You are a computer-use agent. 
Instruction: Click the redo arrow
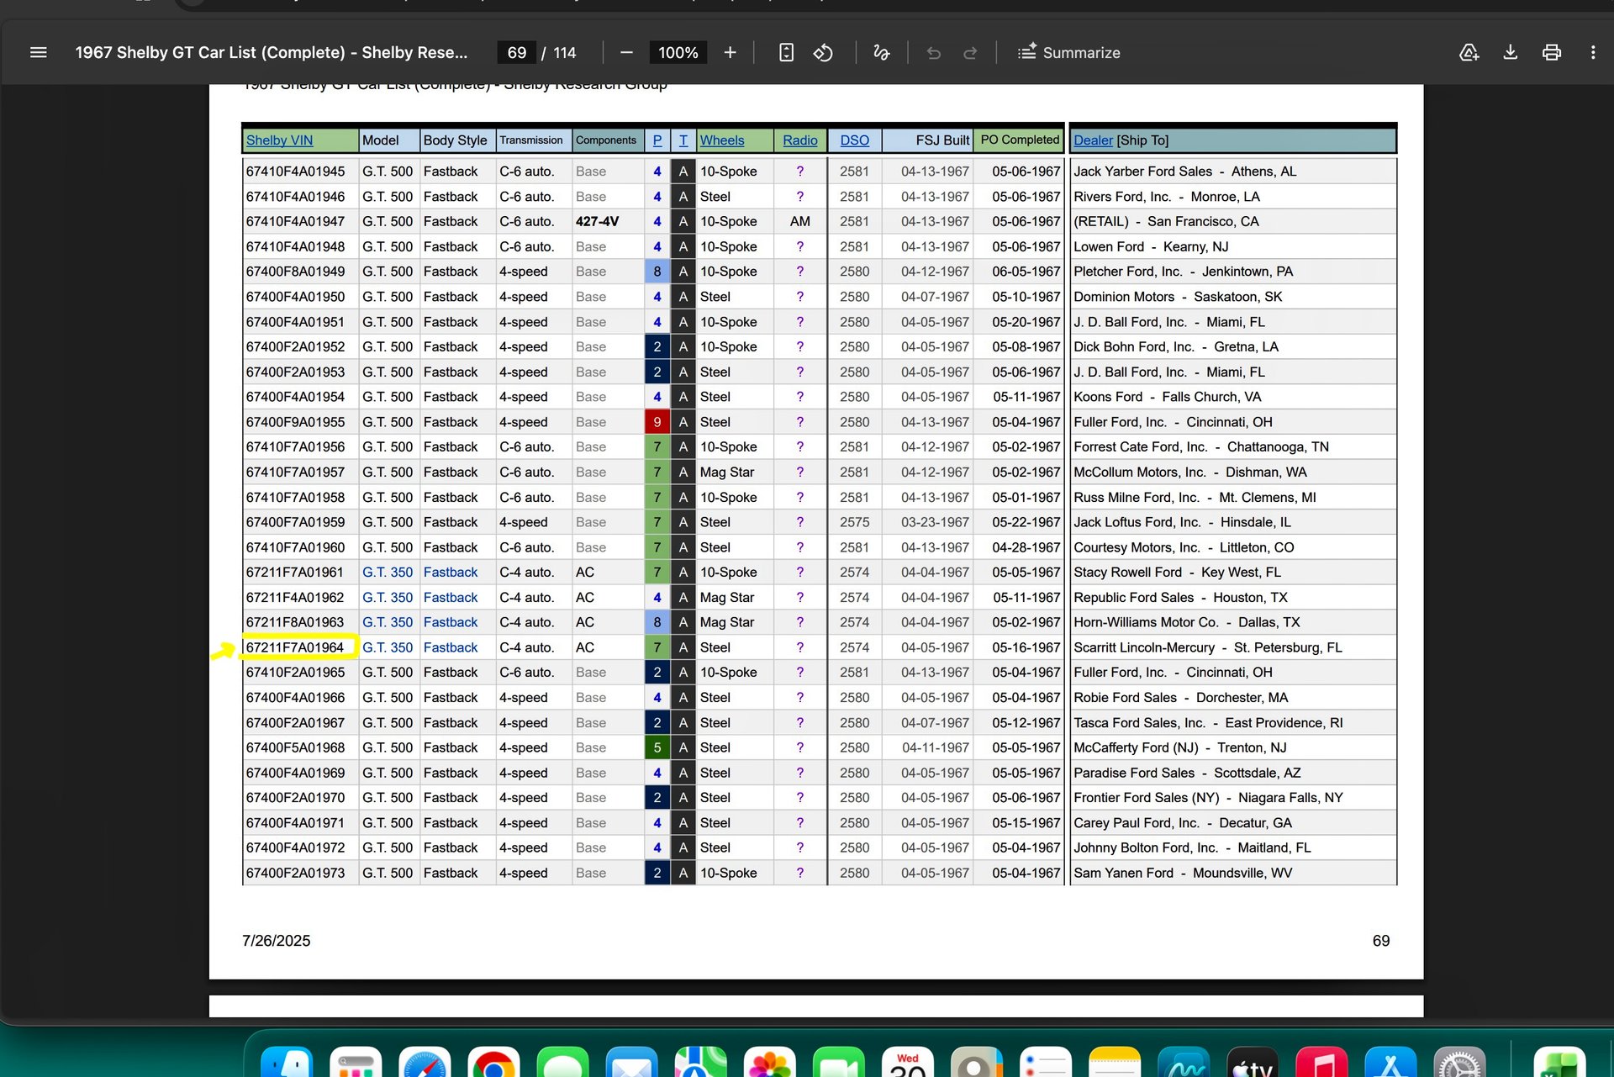tap(970, 52)
